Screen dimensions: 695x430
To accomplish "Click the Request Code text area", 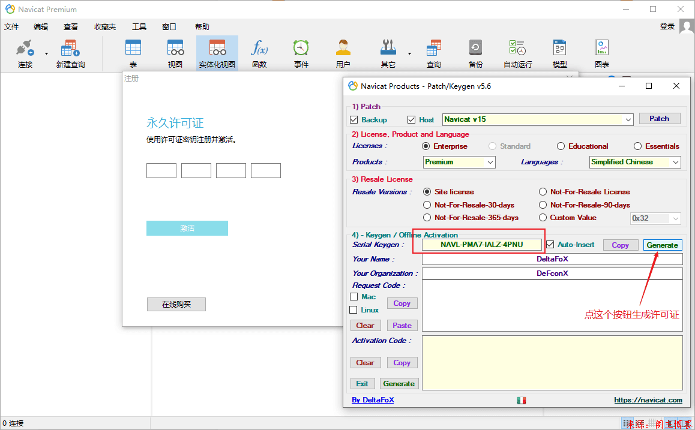I will click(x=552, y=306).
